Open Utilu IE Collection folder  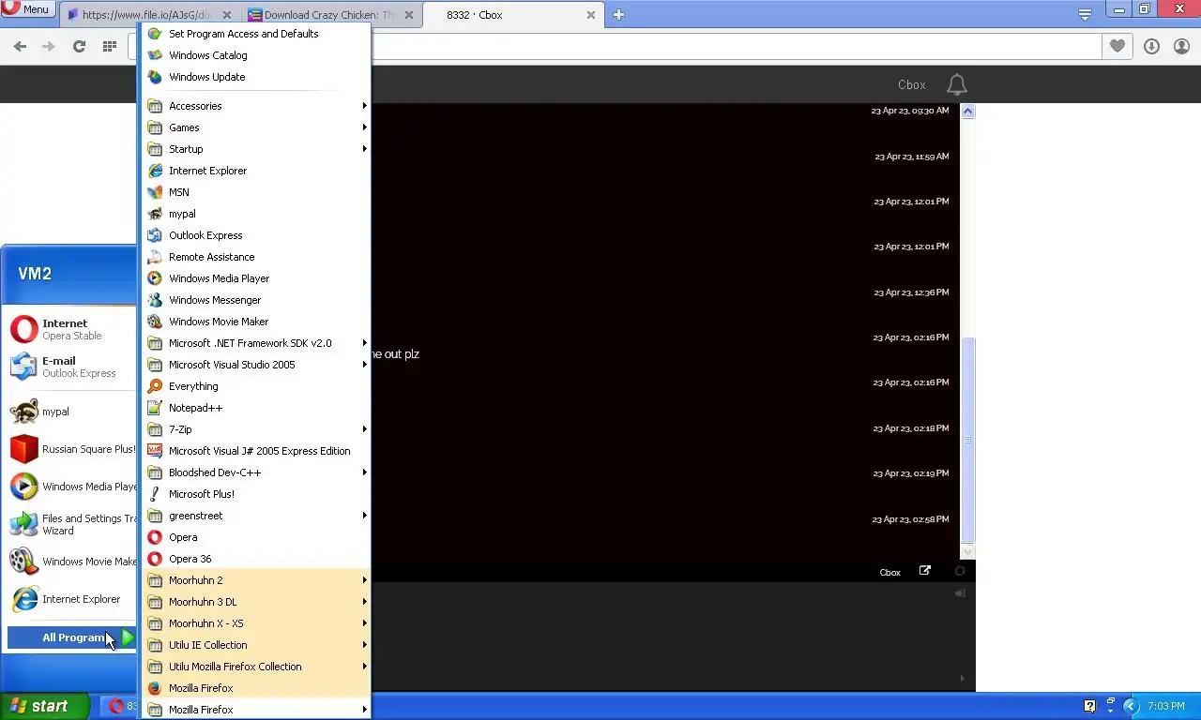255,645
